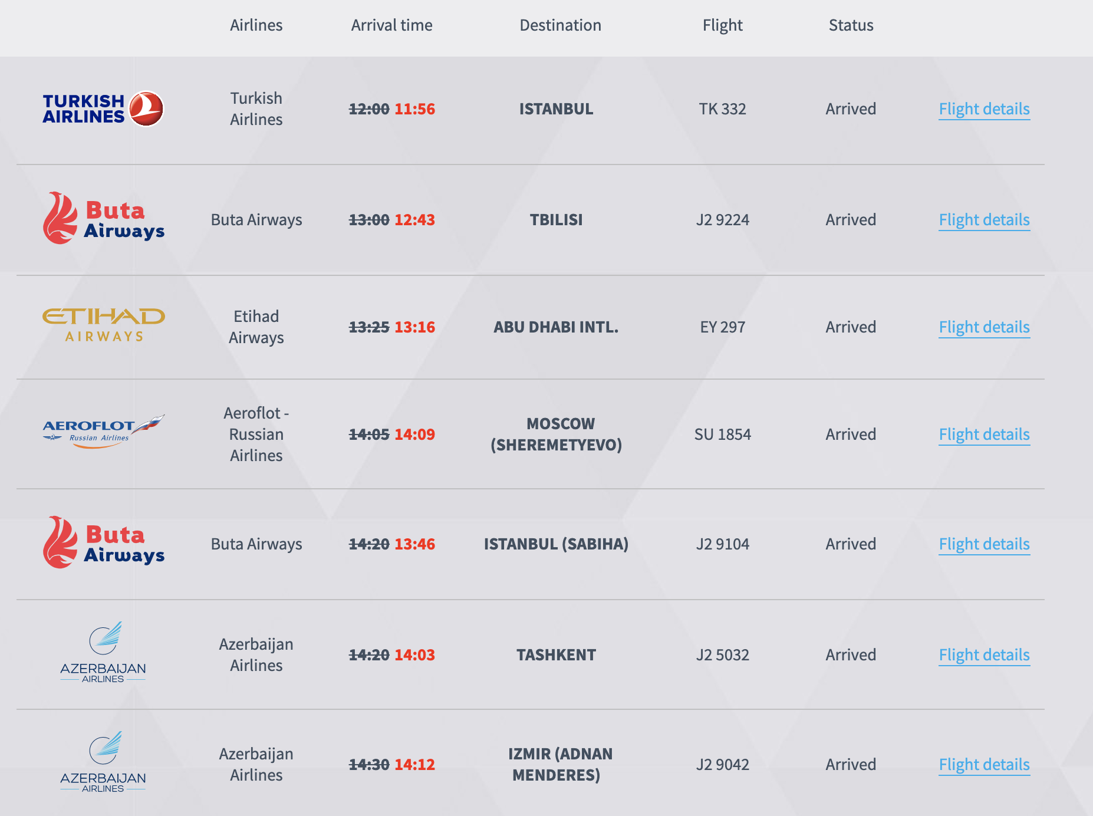Click the Aeroflot Russian Airlines logo

click(x=103, y=432)
